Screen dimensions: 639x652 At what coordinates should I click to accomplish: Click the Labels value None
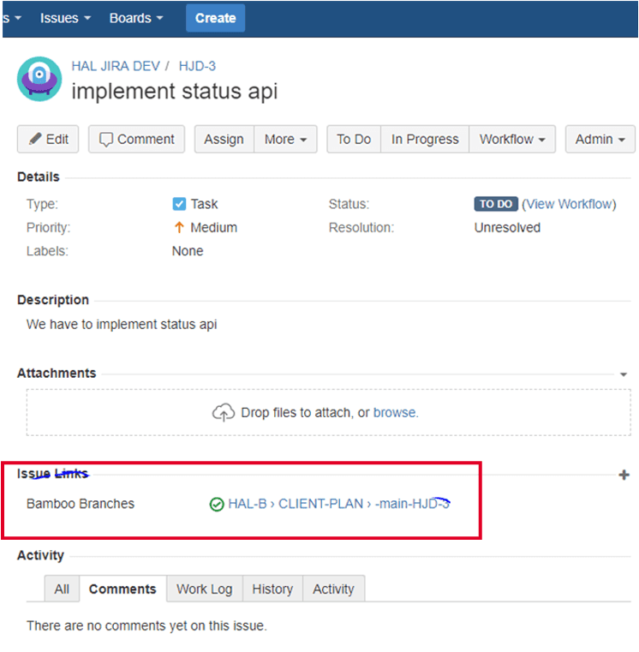coord(188,251)
